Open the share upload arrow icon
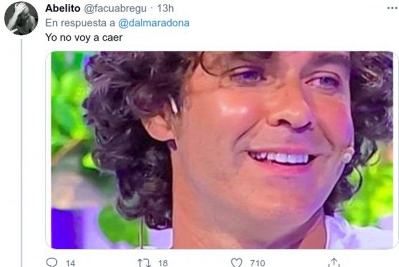 [334, 262]
